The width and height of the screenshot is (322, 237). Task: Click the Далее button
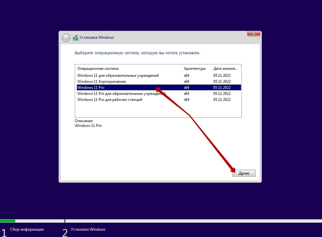coord(244,173)
